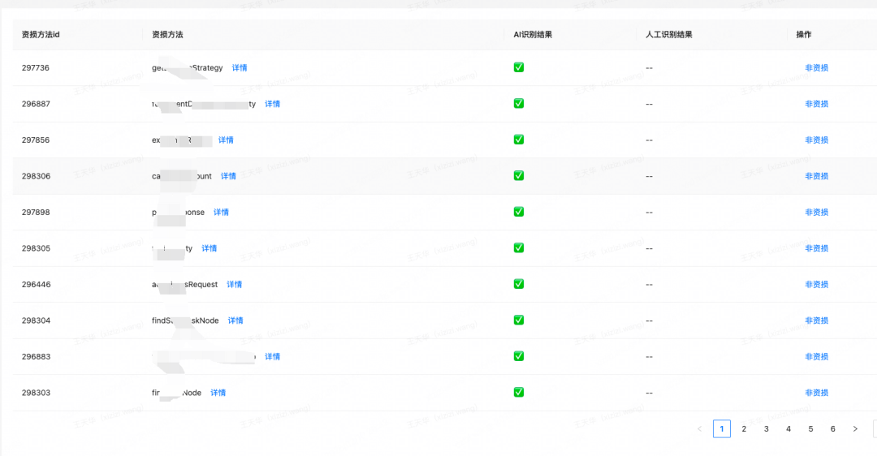Click method name ending in Strategy
The height and width of the screenshot is (456, 877).
tap(188, 67)
